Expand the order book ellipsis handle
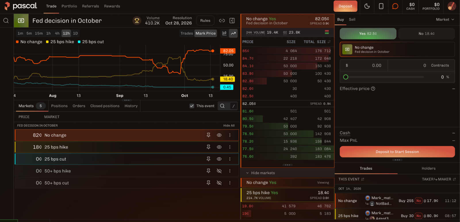Viewport: 460px width, 222px height. point(287,165)
